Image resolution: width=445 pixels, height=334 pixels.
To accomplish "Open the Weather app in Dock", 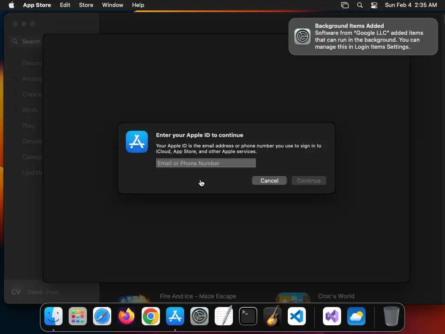I will pyautogui.click(x=356, y=316).
